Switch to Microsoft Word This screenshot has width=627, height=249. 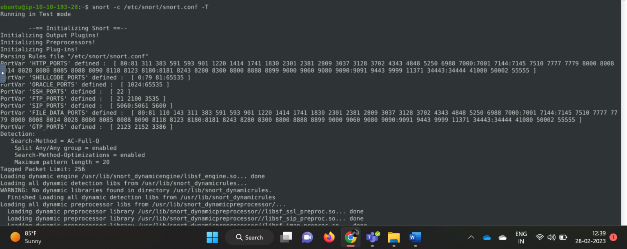(x=415, y=237)
